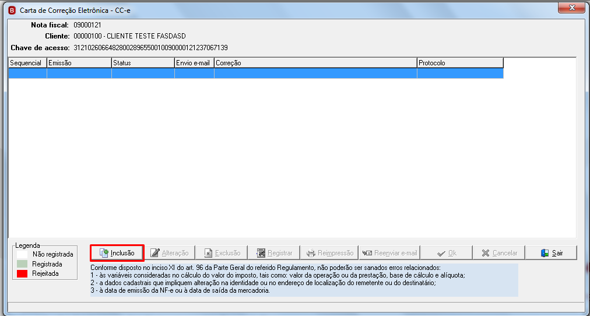
Task: Sort by the Sequencial column header
Action: [28, 63]
